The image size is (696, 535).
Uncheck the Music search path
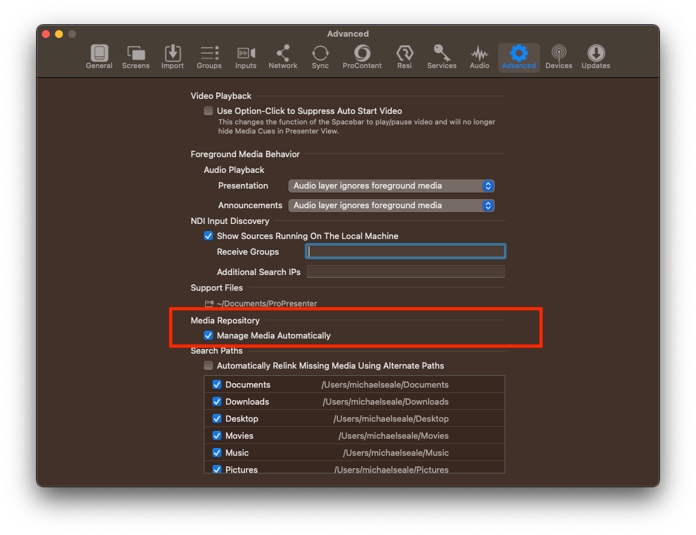pos(217,452)
